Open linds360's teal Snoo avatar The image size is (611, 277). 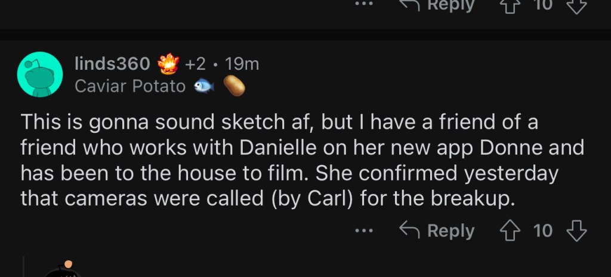tap(40, 74)
